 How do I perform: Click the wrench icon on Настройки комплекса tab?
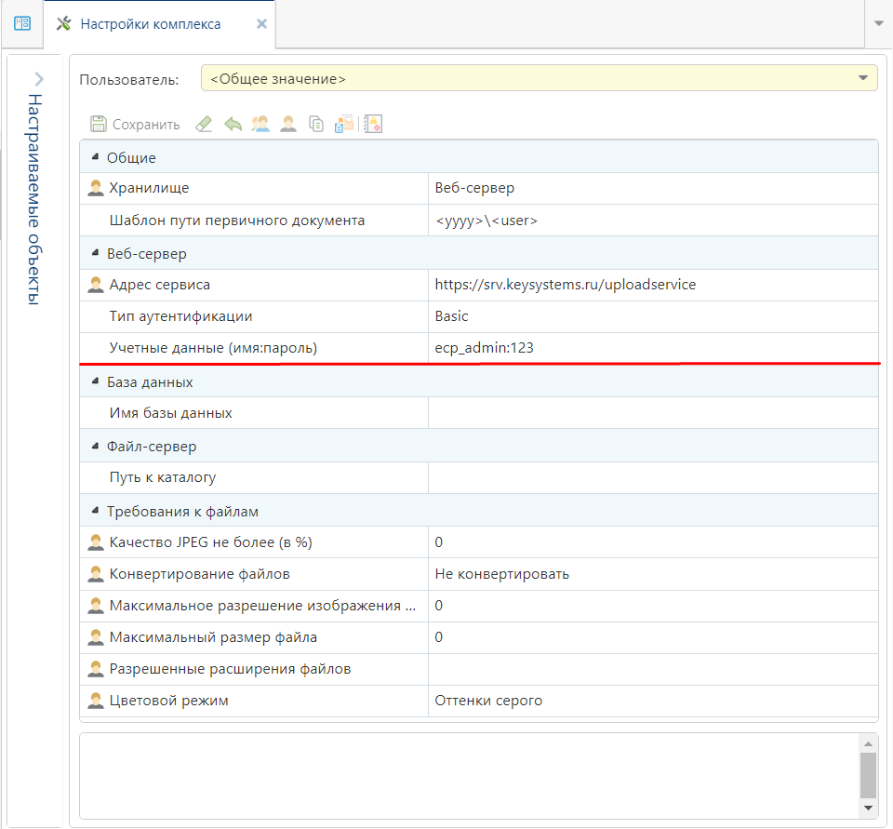click(64, 24)
